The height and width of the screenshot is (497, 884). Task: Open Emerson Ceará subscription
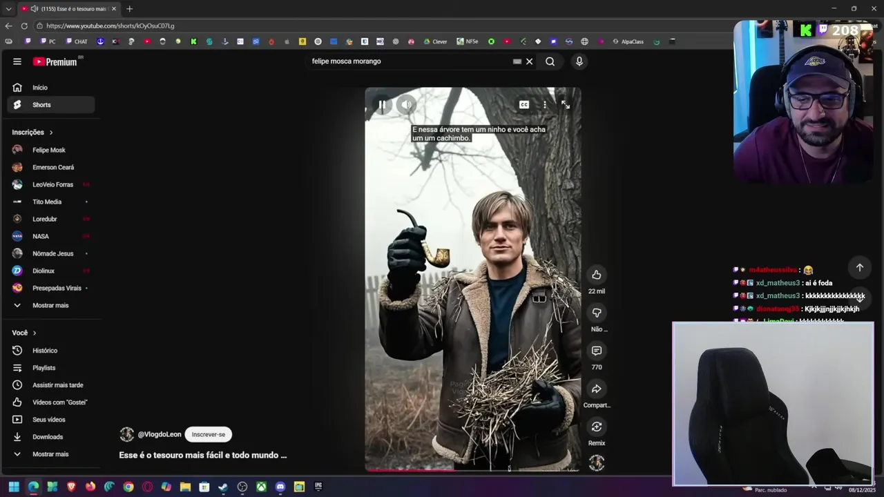pyautogui.click(x=51, y=167)
